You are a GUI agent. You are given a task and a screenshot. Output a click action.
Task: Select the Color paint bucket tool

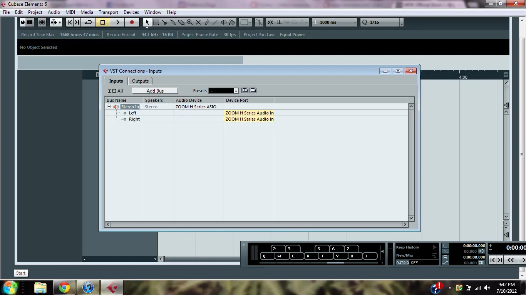tap(232, 22)
